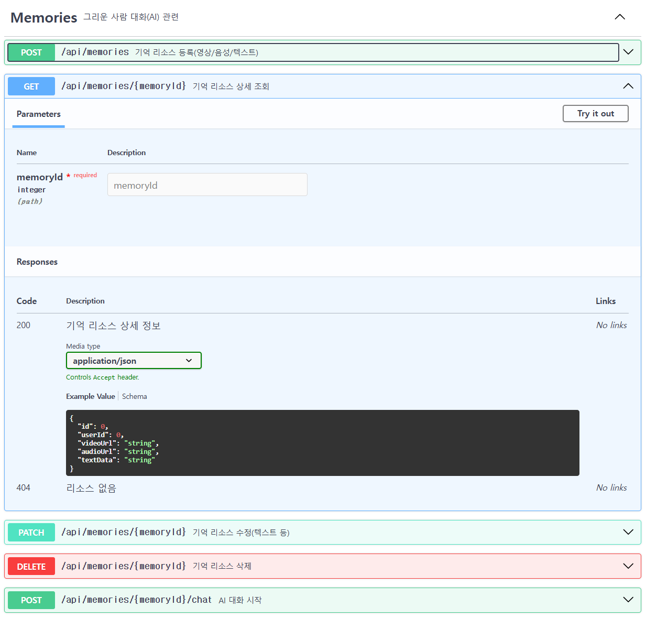Click the 'Code' column header

click(27, 301)
